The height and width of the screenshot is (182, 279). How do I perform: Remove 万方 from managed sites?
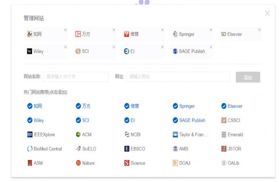click(x=114, y=30)
